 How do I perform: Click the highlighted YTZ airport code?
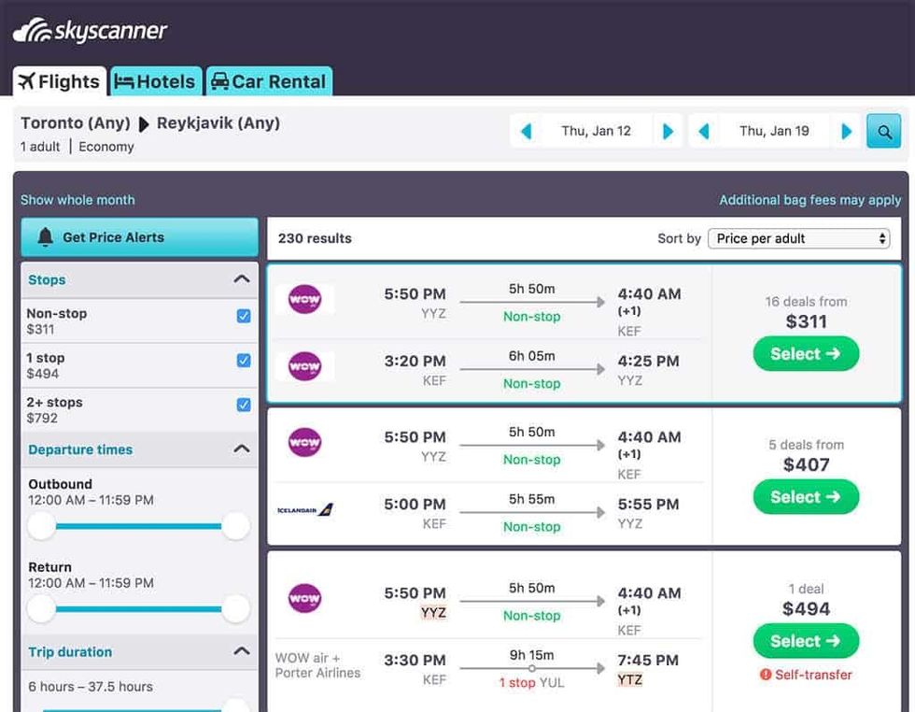pyautogui.click(x=629, y=680)
